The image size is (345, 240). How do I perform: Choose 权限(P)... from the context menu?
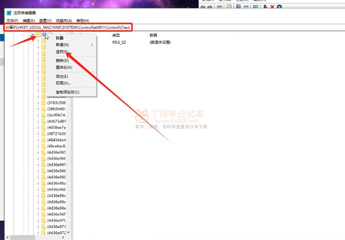click(71, 83)
